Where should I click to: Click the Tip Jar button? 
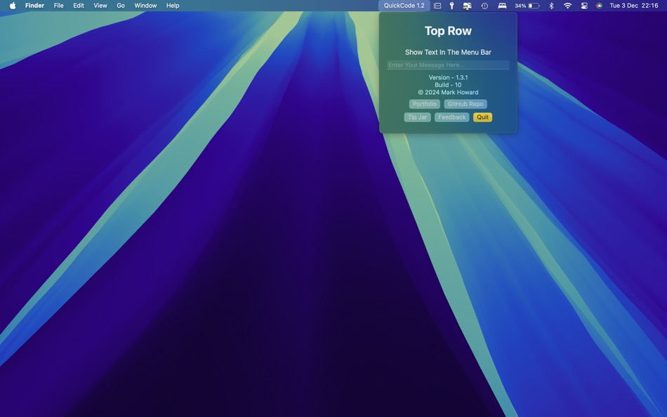point(417,117)
